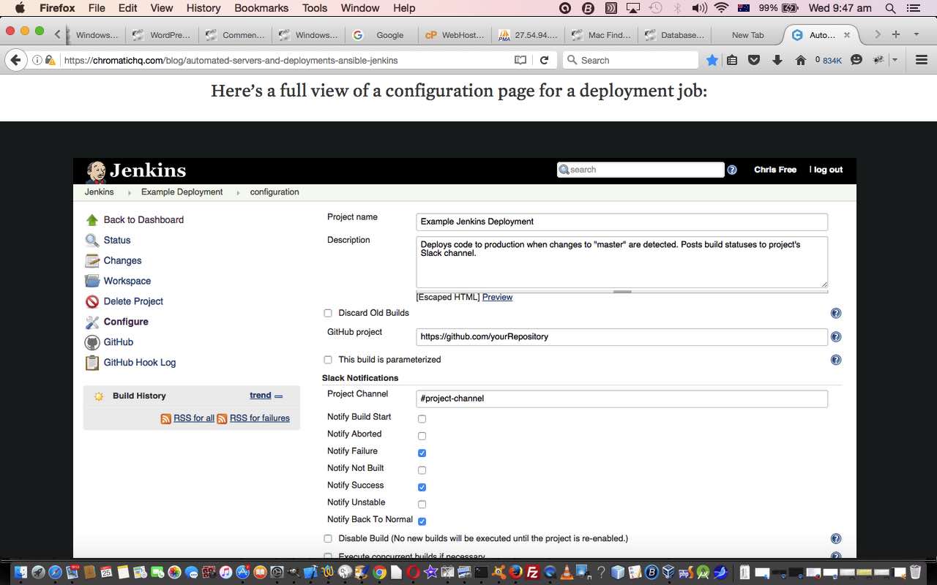Viewport: 937px width, 585px height.
Task: Enable Notify Build Start checkbox
Action: (x=422, y=419)
